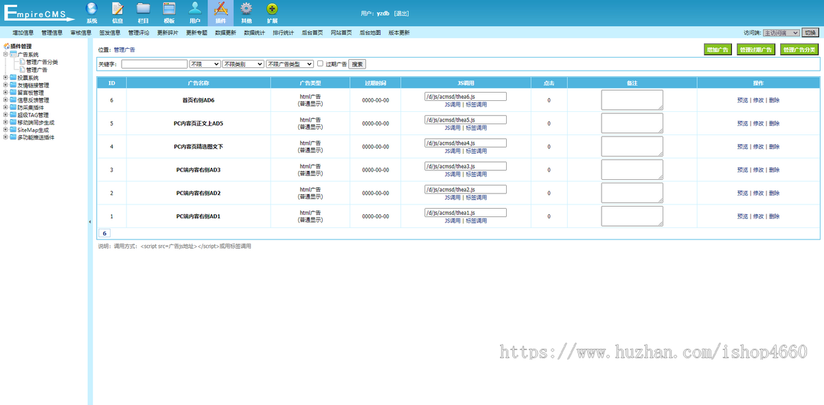Enable the 过期广告 checkbox

tap(320, 63)
